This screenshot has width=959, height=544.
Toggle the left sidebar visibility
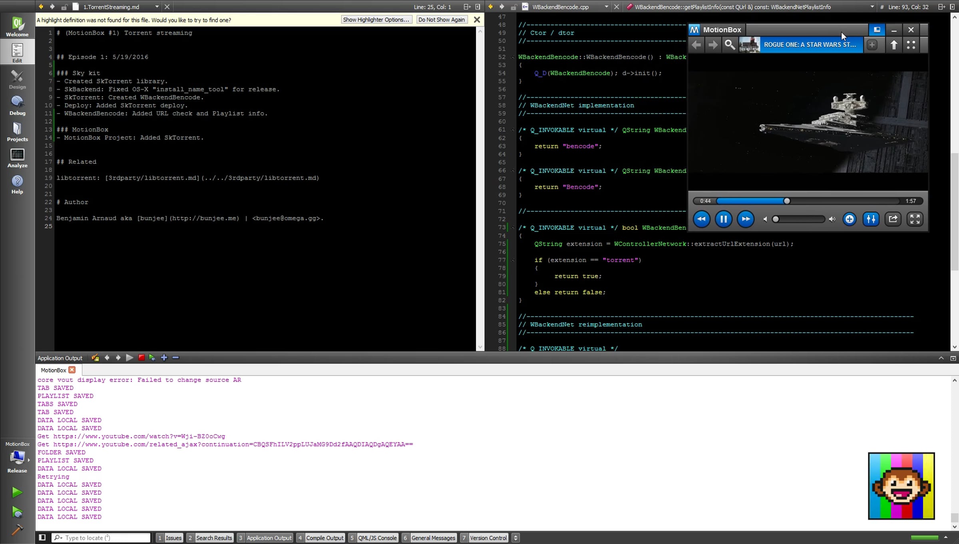[42, 538]
